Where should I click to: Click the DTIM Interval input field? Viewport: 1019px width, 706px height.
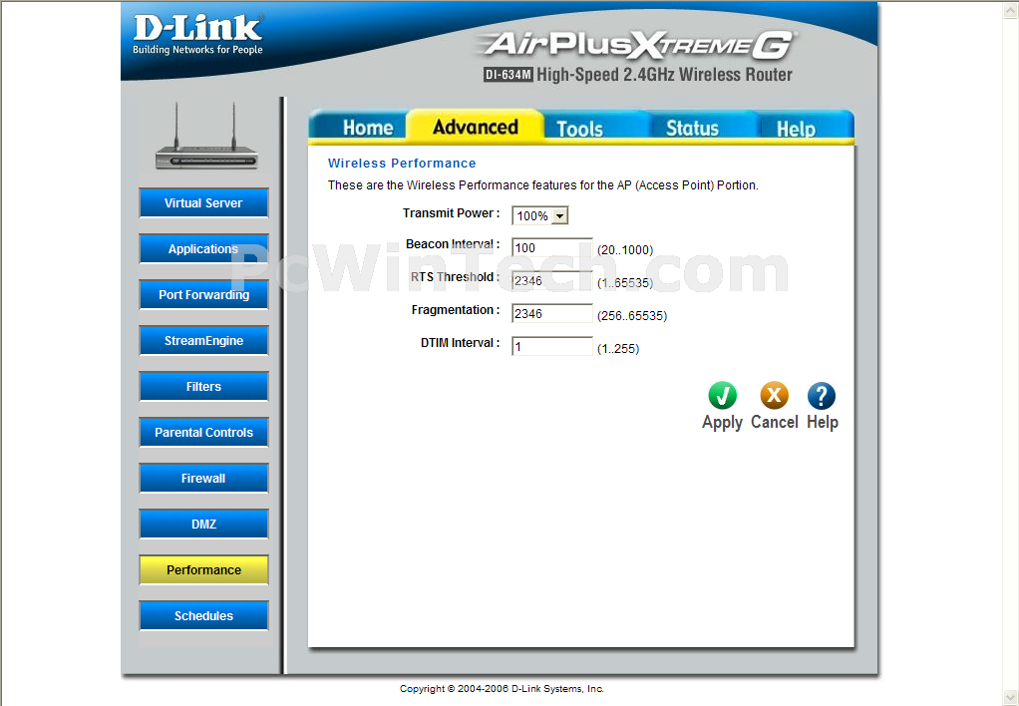(x=551, y=346)
